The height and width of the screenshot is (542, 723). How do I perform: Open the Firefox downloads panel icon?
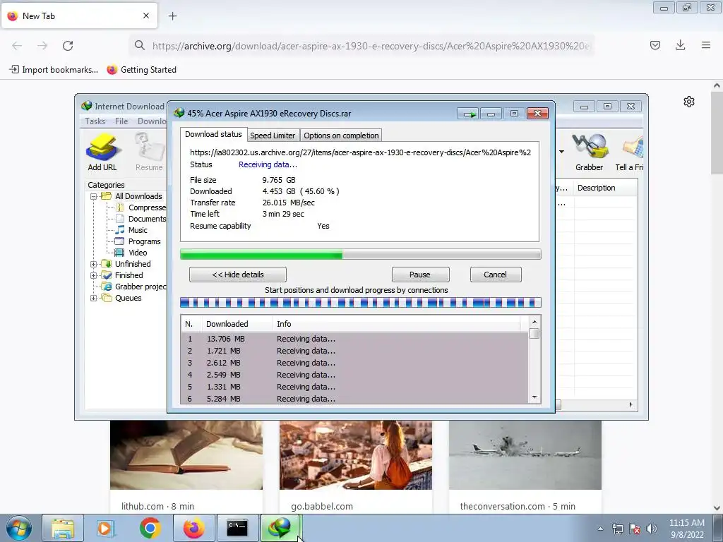click(x=680, y=45)
